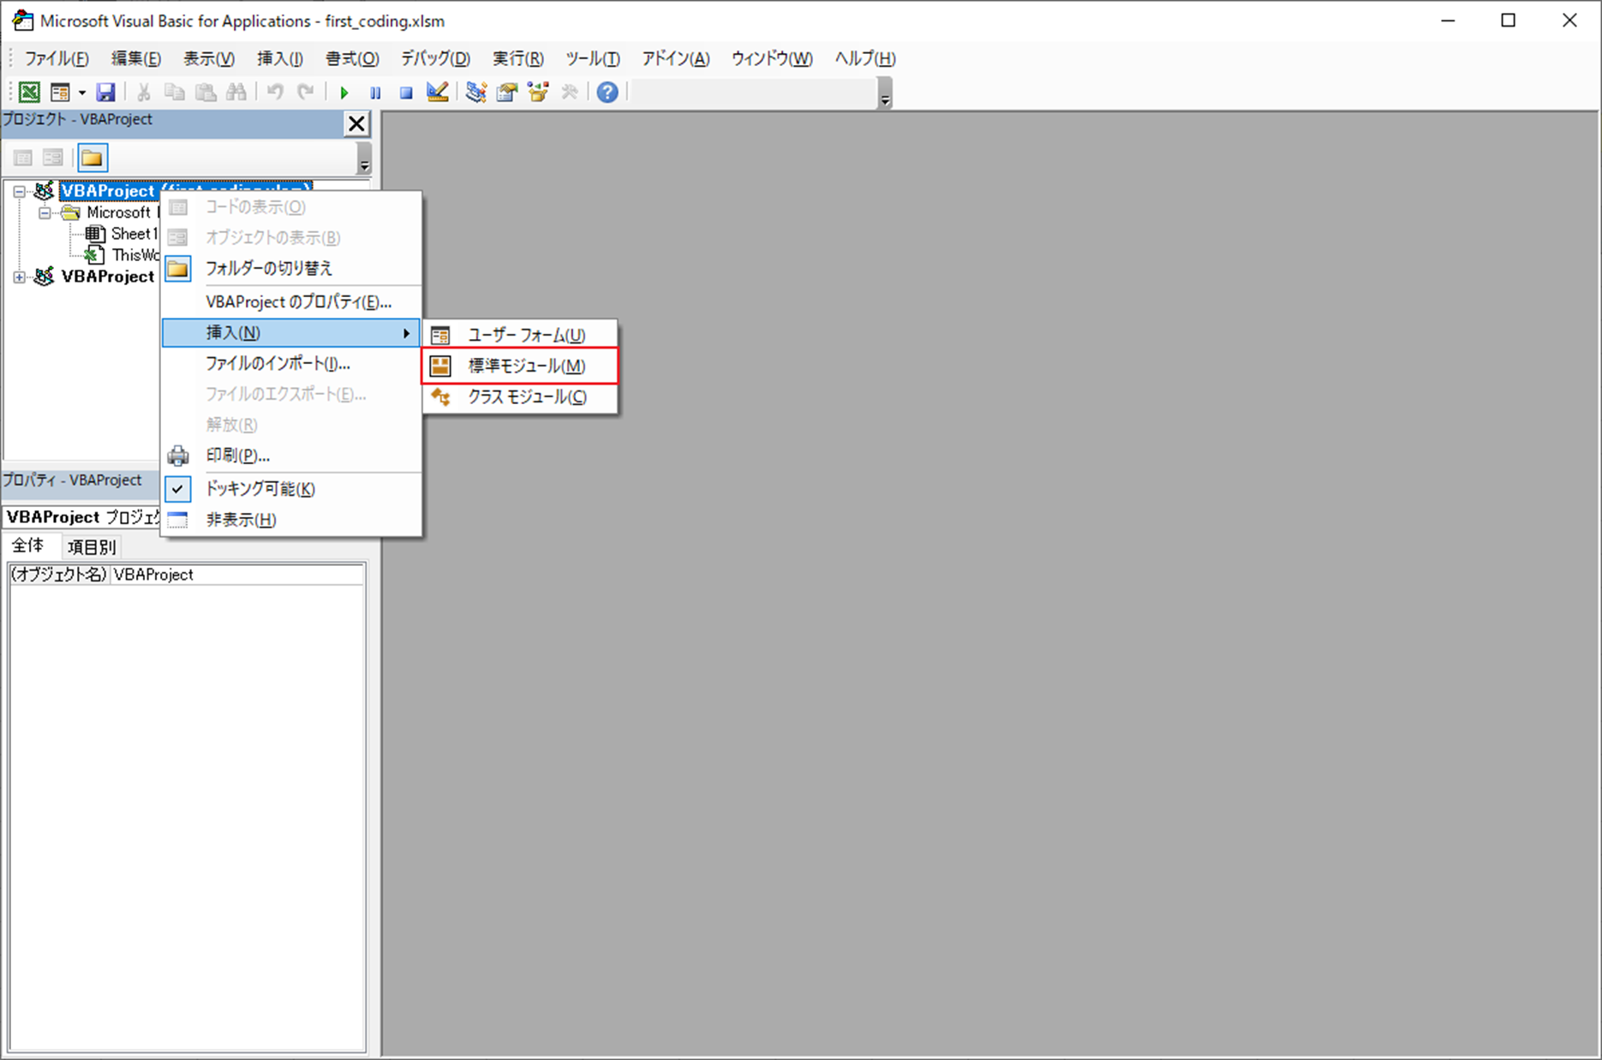
Task: Expand the 挿入(N) context submenu arrow
Action: (406, 333)
